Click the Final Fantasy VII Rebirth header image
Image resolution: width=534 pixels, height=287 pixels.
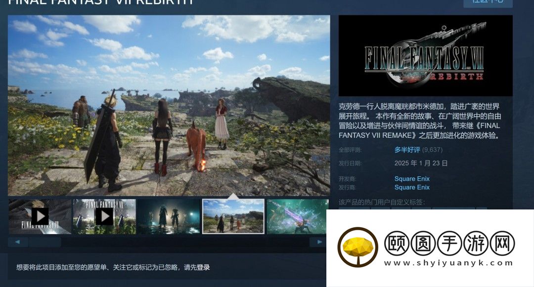coord(425,56)
